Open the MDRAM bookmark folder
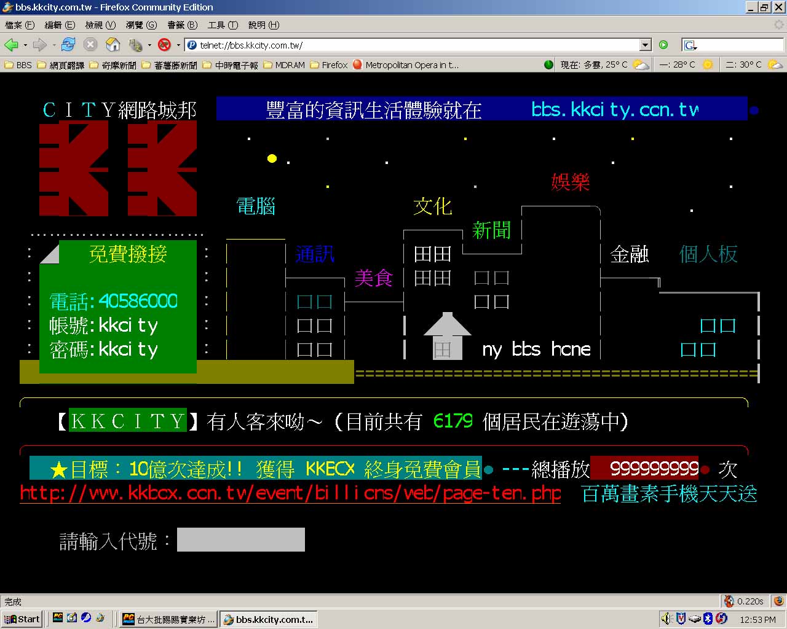 tap(284, 64)
